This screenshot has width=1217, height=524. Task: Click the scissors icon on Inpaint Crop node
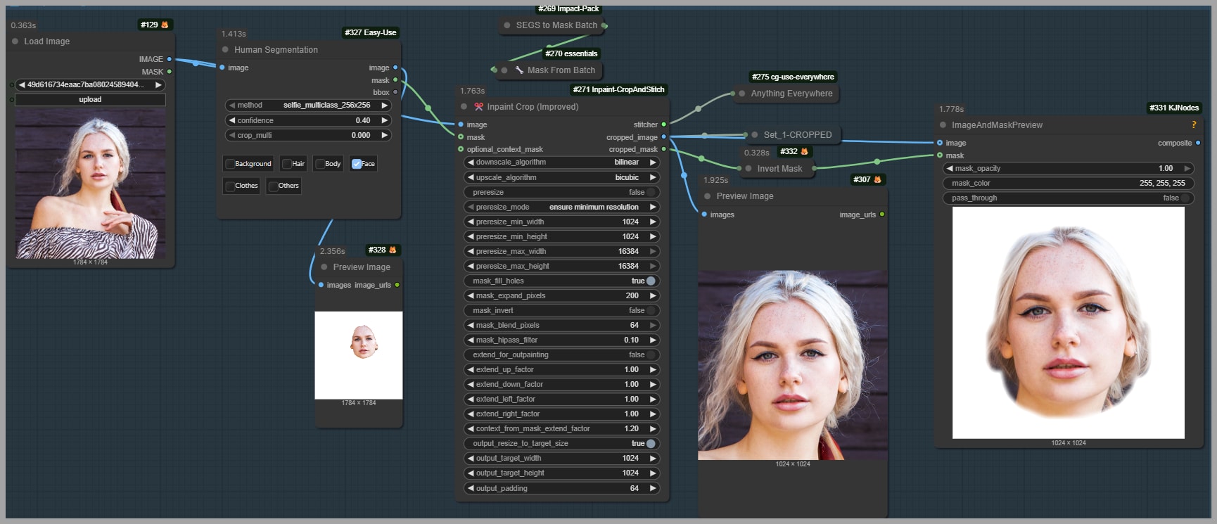coord(478,107)
